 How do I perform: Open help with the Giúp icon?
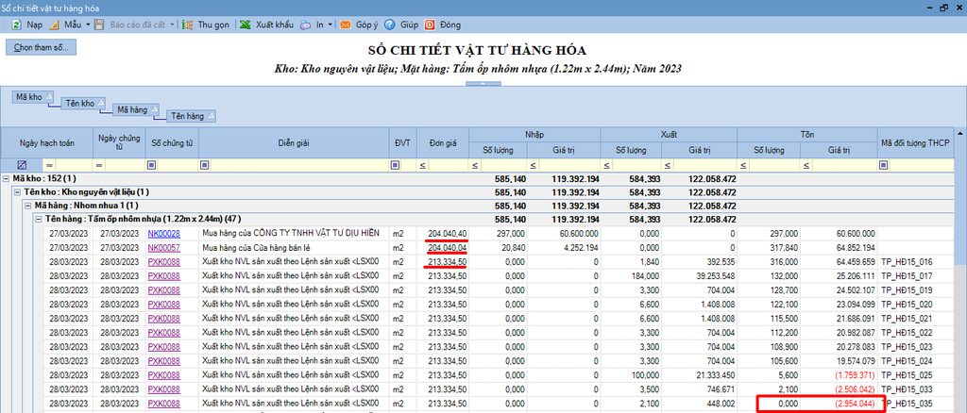pos(389,25)
